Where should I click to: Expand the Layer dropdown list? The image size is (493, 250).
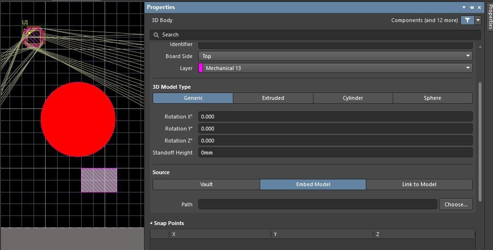tap(468, 68)
